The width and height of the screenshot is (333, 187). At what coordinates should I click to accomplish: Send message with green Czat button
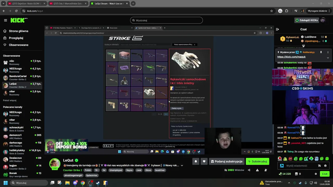coord(325,174)
